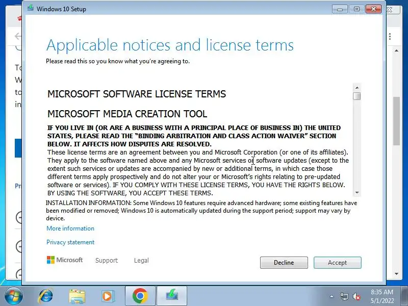Viewport: 408px width, 306px height.
Task: Click the muted volume tray icon
Action: (x=356, y=296)
